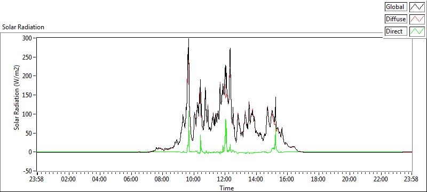The image size is (427, 192).
Task: Click the global radiation peak near 300 W/m2
Action: click(188, 39)
